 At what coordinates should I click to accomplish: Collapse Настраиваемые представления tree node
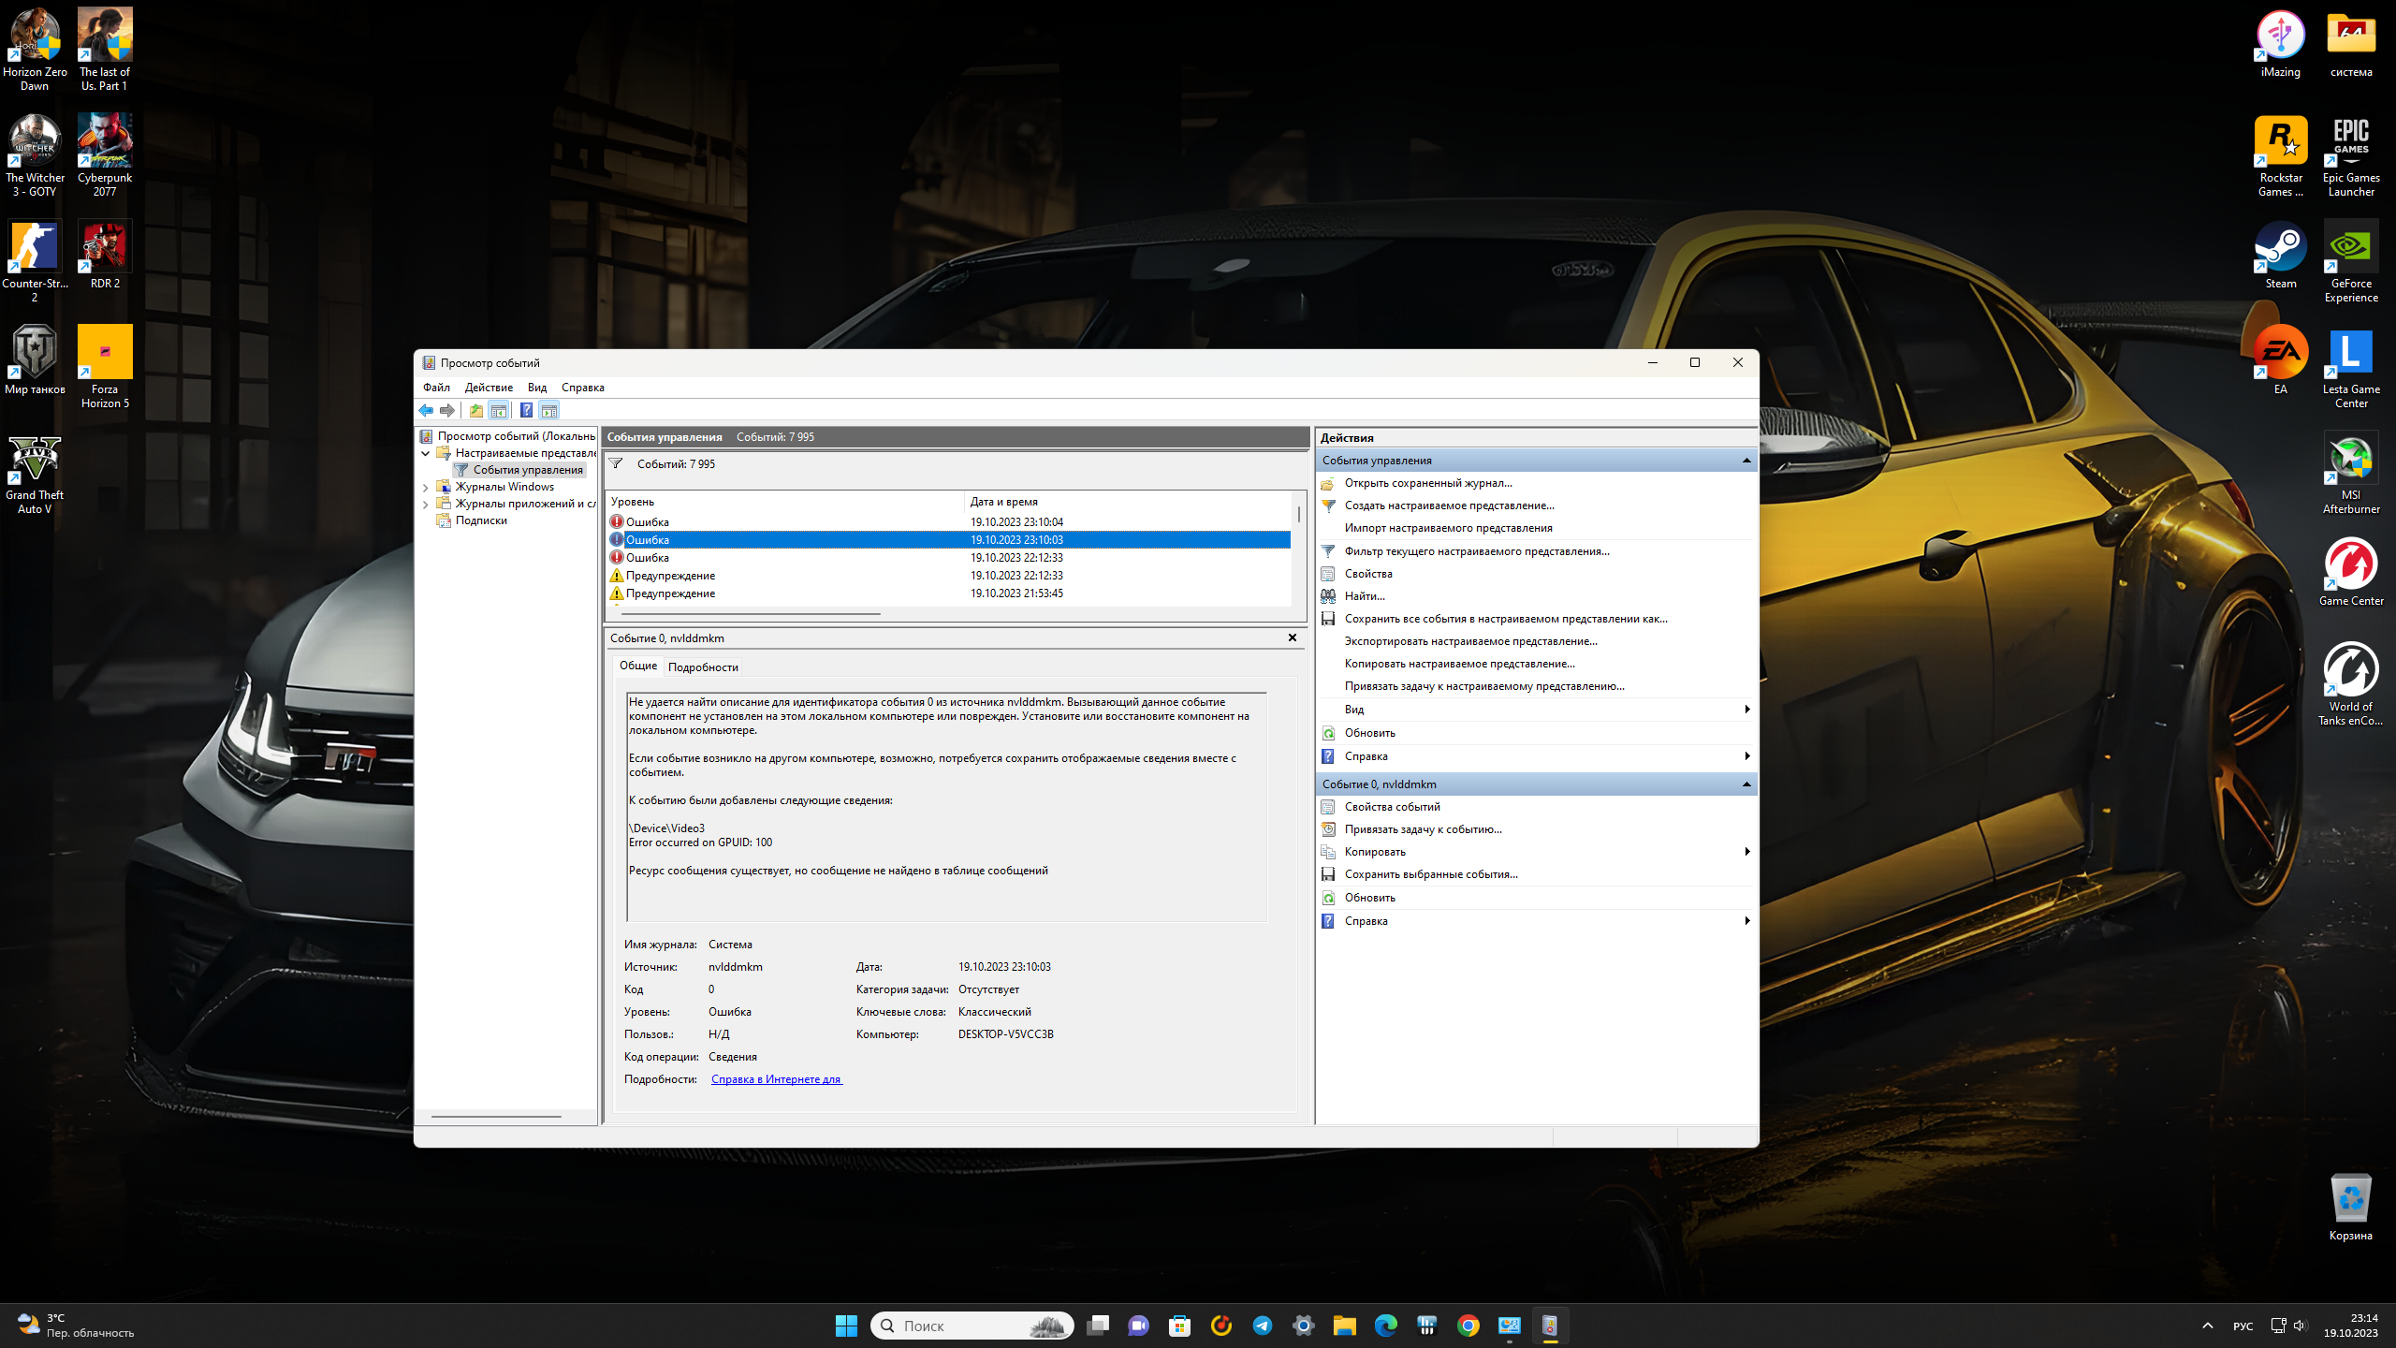pyautogui.click(x=426, y=453)
